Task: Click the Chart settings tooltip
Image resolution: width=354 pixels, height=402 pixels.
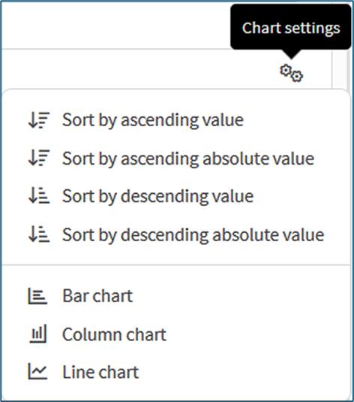Action: pyautogui.click(x=291, y=27)
